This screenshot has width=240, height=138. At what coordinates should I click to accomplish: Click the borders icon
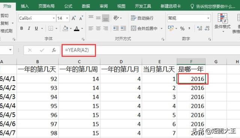click(x=51, y=28)
